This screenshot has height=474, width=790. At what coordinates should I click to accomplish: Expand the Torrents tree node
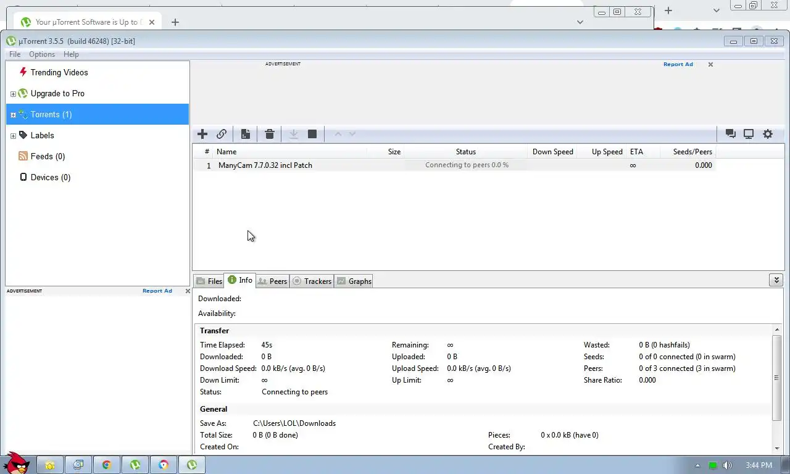pyautogui.click(x=13, y=115)
